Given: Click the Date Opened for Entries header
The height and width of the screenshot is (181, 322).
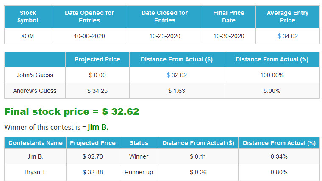Looking at the screenshot, I should [x=89, y=17].
